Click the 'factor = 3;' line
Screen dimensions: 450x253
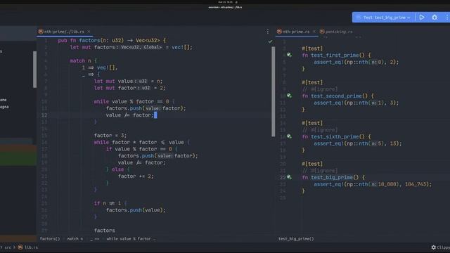coord(110,136)
